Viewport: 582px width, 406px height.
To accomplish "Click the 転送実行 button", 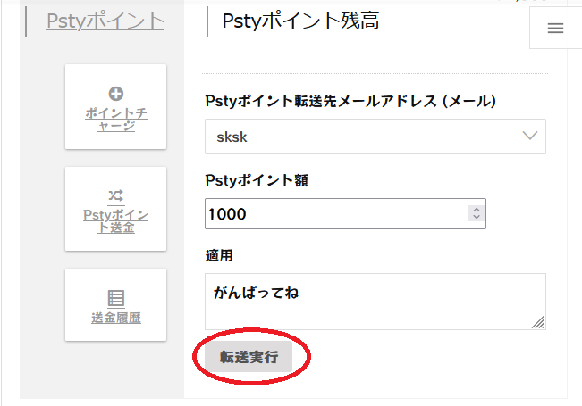I will pos(249,357).
